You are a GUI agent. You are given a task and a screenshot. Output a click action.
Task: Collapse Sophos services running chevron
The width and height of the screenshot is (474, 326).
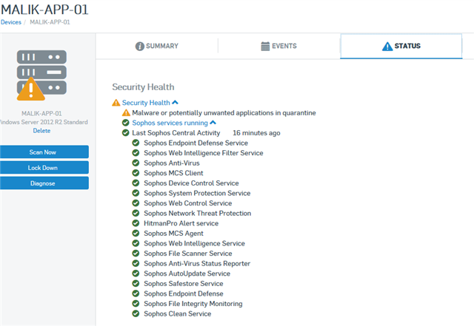coord(213,123)
